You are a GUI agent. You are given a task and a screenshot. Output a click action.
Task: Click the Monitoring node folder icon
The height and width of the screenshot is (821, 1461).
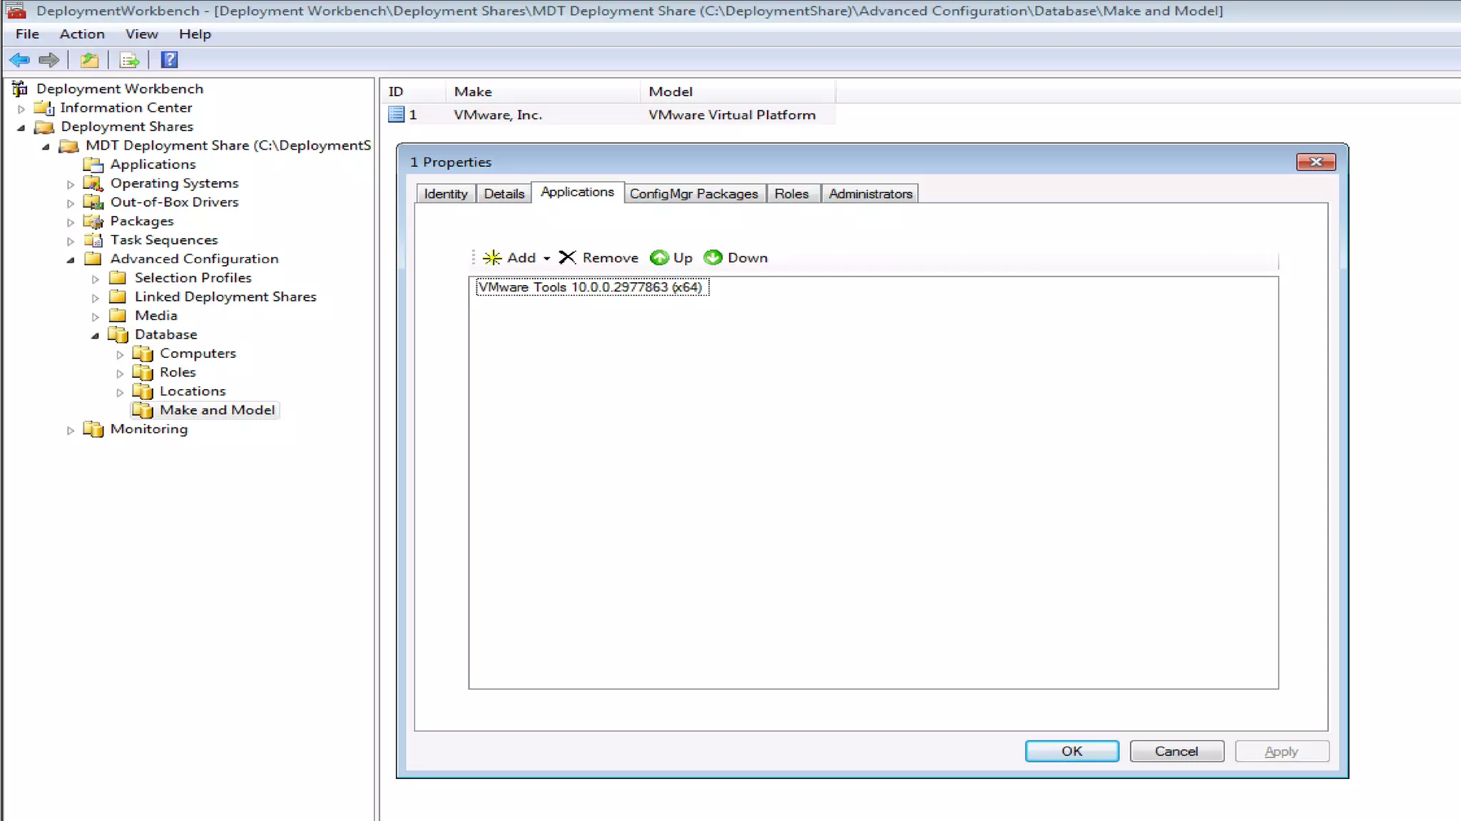click(x=93, y=429)
